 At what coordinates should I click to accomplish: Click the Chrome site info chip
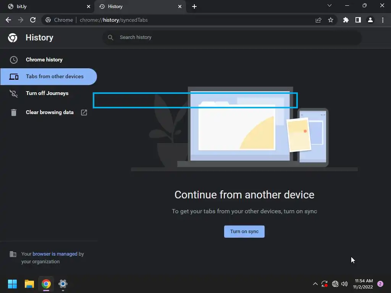point(59,20)
